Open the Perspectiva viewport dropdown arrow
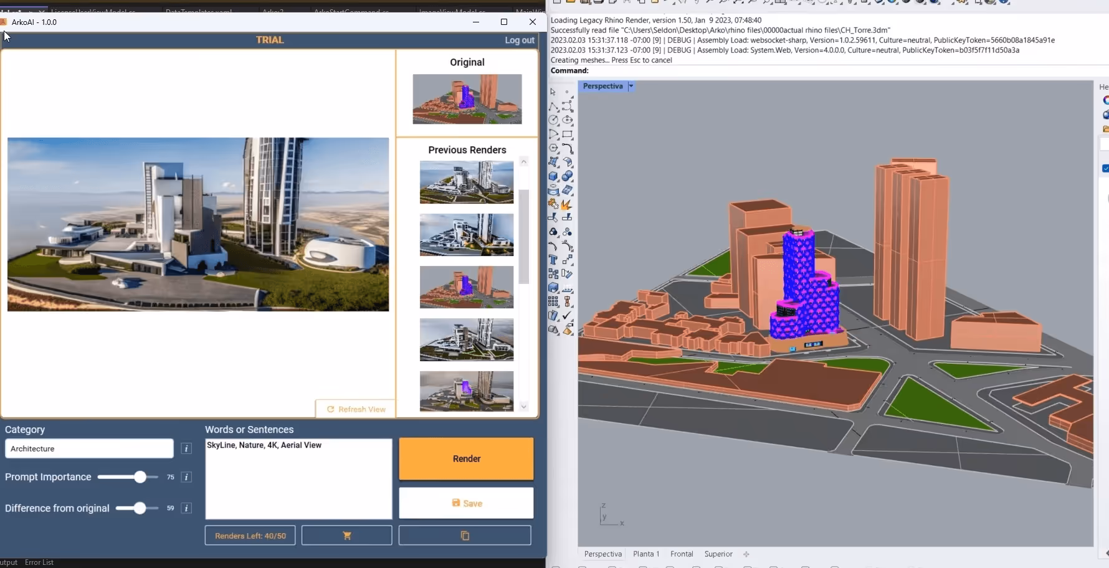This screenshot has width=1109, height=568. click(x=631, y=86)
